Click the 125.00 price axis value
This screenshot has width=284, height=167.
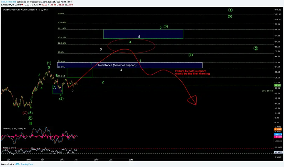point(278,14)
